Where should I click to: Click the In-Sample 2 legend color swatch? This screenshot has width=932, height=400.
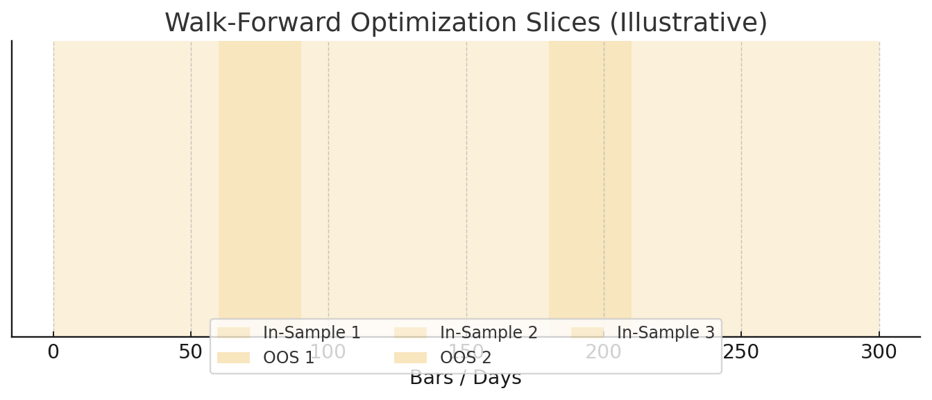click(410, 333)
